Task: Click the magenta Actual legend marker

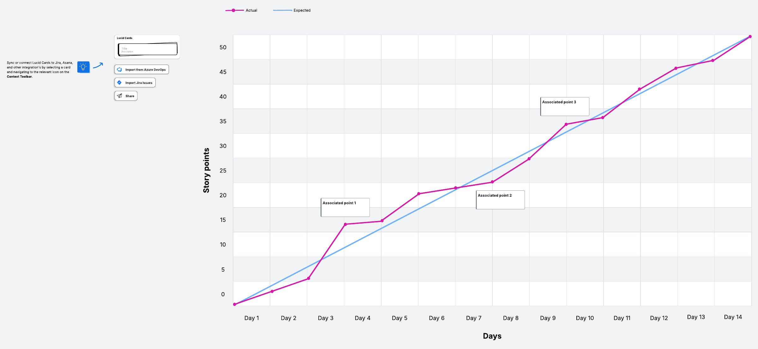Action: coord(233,10)
